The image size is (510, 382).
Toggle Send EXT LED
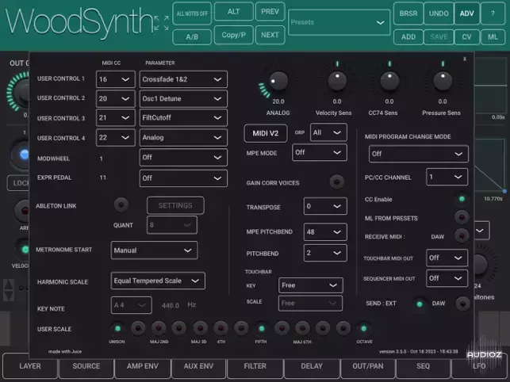coord(420,304)
